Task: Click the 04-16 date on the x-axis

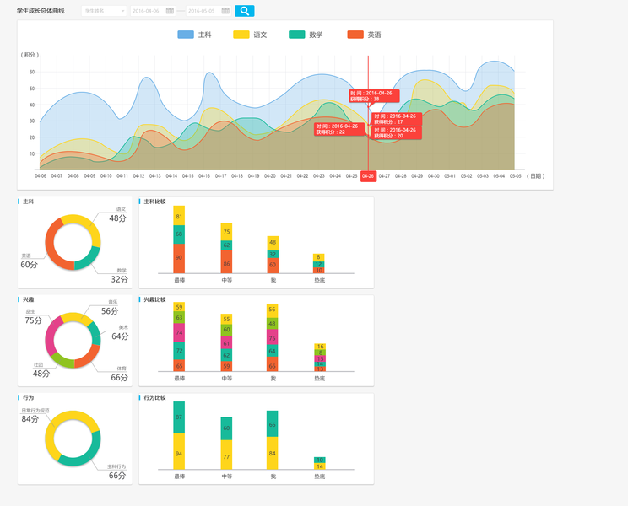Action: 204,176
